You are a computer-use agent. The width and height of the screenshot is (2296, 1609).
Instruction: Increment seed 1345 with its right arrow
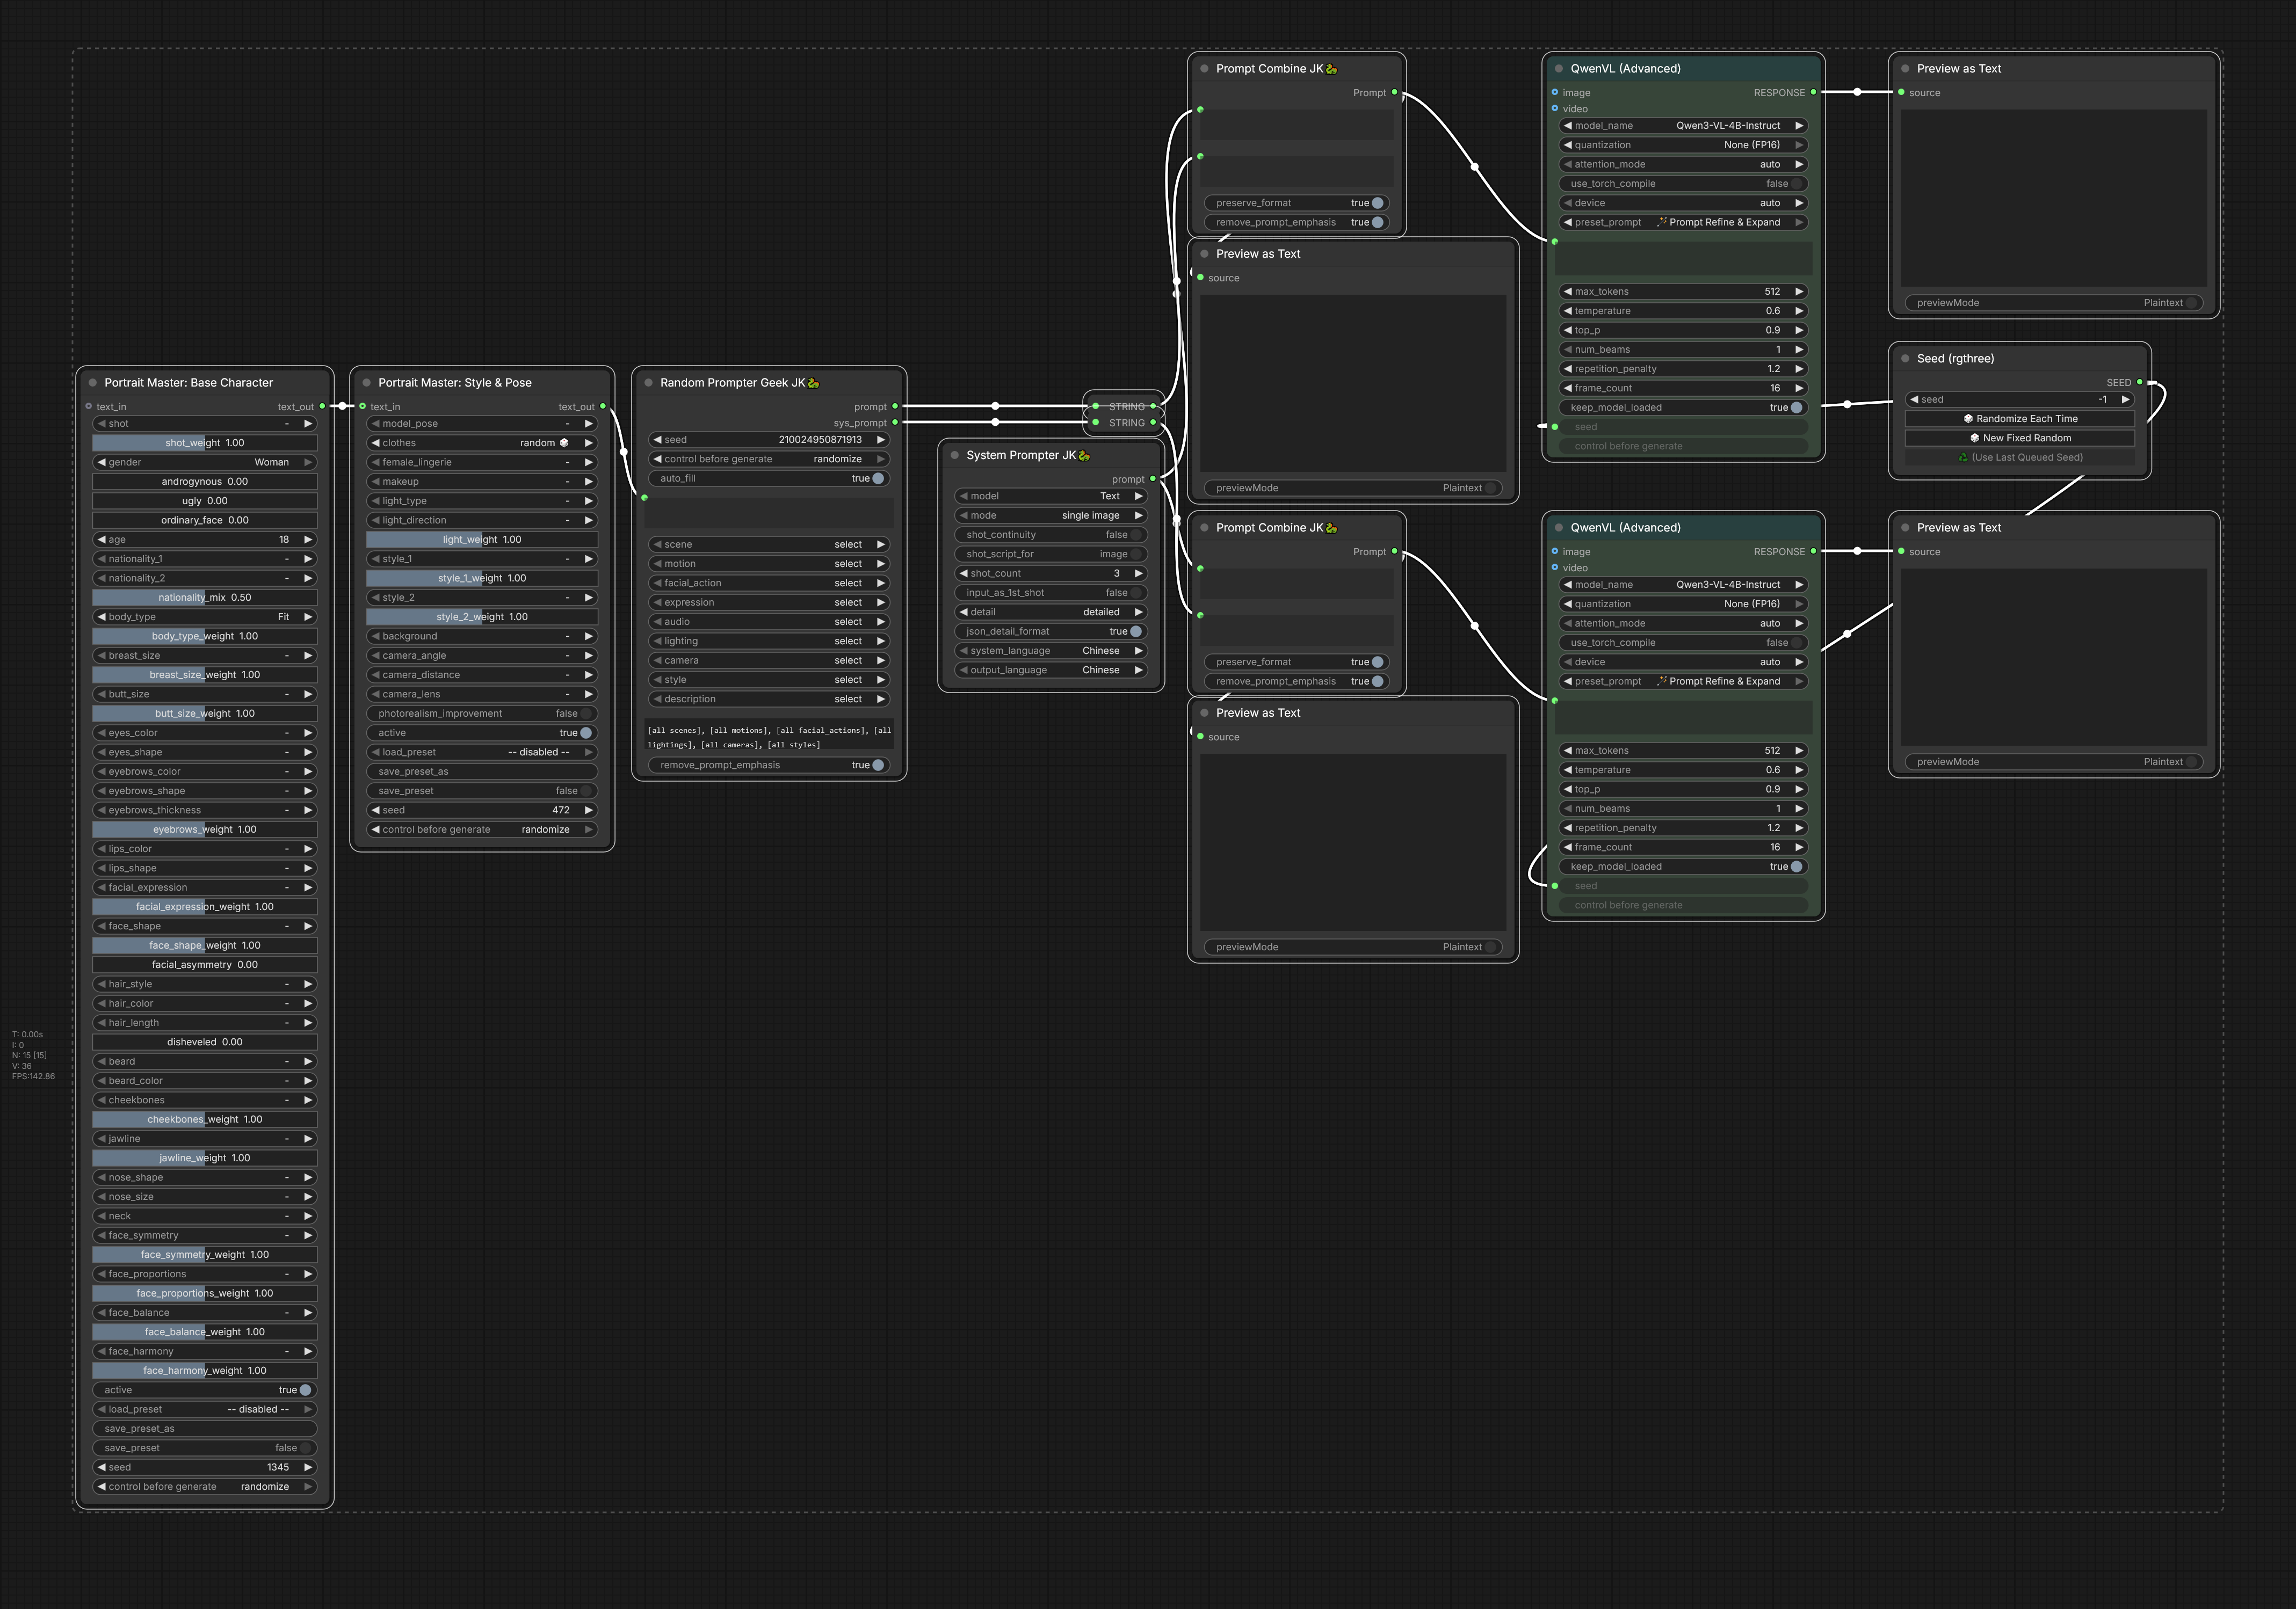[x=308, y=1467]
